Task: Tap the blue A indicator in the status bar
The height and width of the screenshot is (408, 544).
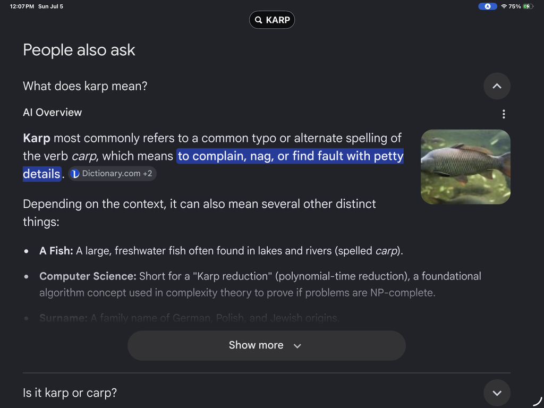Action: pyautogui.click(x=488, y=6)
